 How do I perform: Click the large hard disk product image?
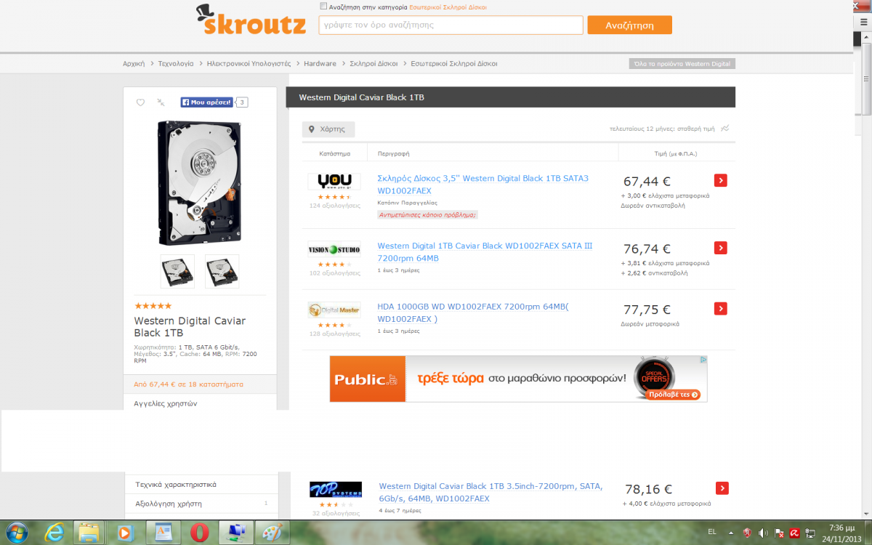199,182
